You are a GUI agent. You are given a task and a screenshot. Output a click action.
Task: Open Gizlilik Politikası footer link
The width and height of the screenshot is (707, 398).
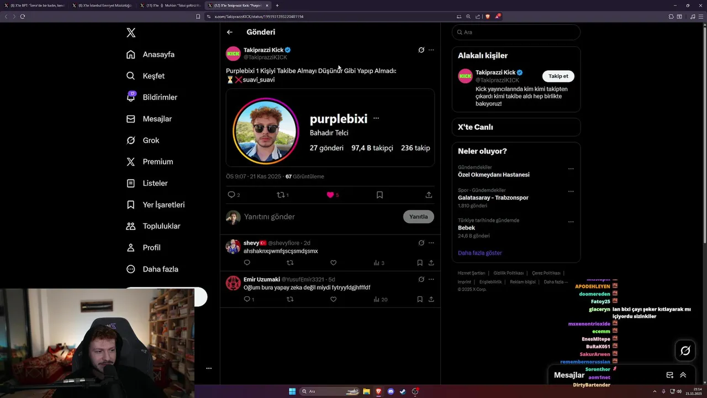[509, 273]
